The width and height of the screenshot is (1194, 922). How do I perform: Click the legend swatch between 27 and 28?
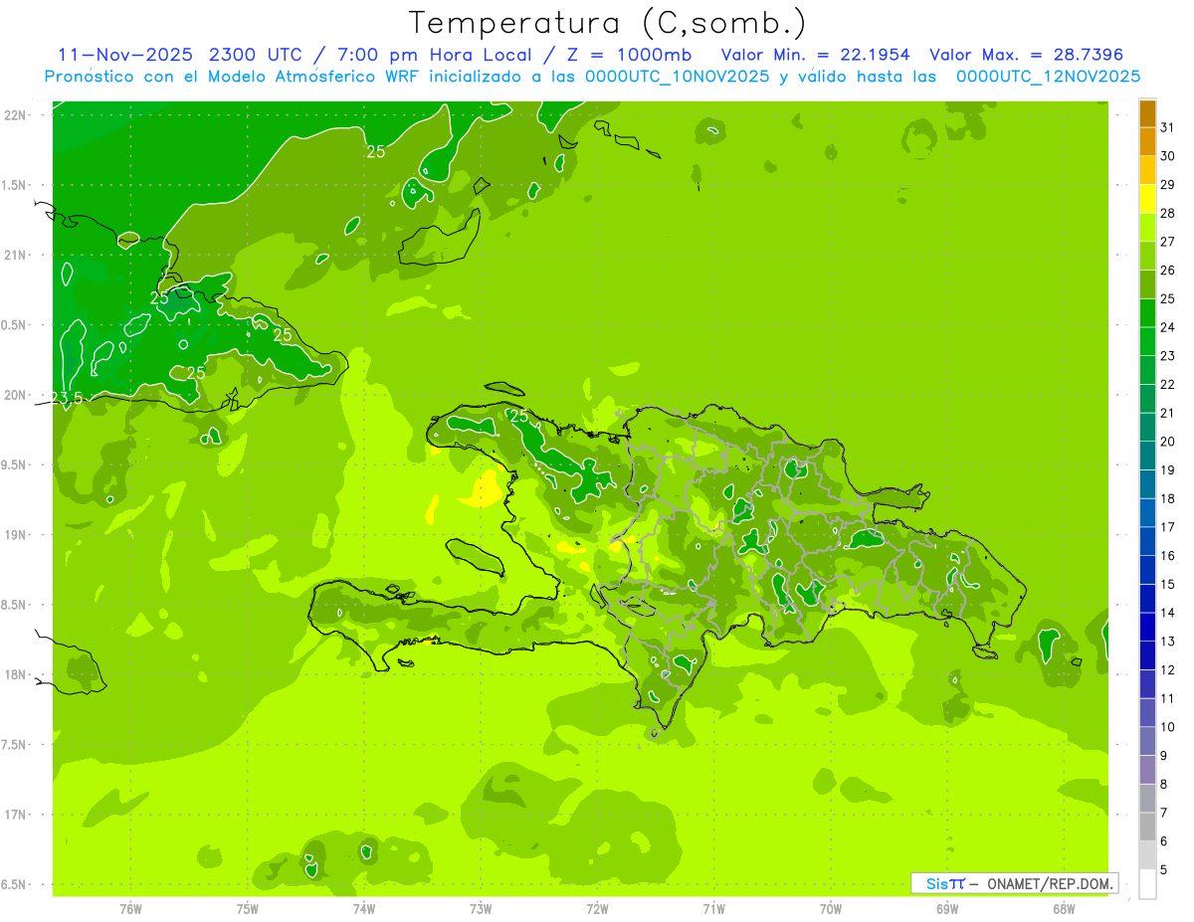(1147, 227)
